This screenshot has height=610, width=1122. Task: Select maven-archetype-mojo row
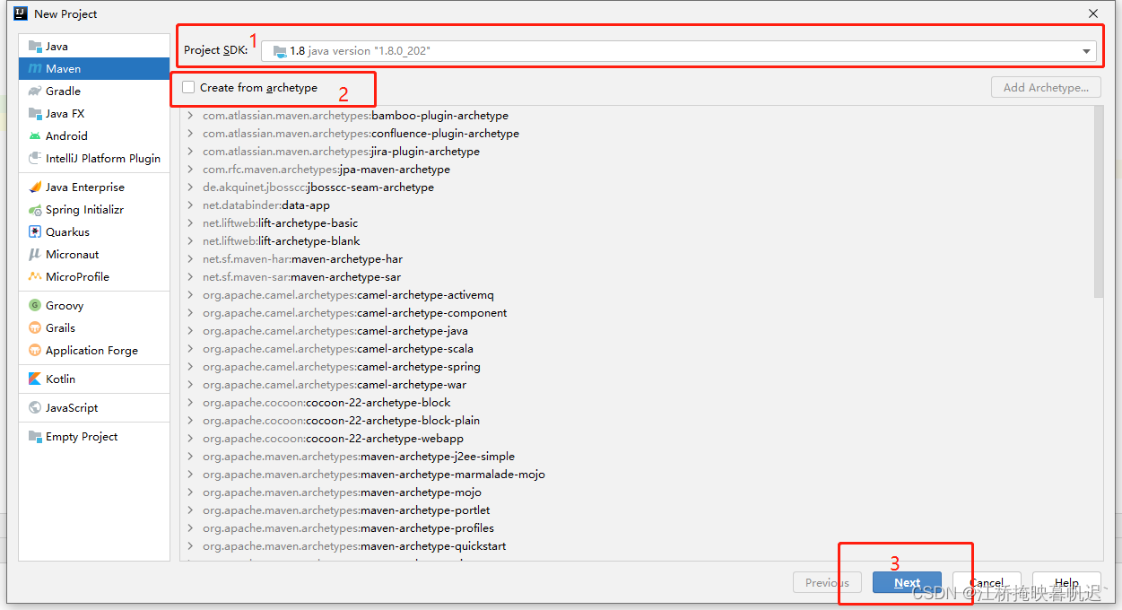coord(637,492)
